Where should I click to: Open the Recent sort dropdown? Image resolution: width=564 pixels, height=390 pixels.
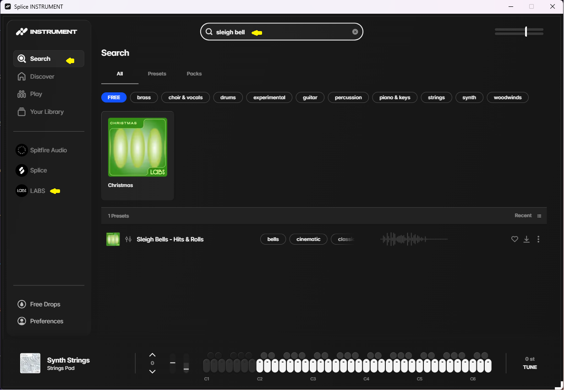tap(528, 215)
